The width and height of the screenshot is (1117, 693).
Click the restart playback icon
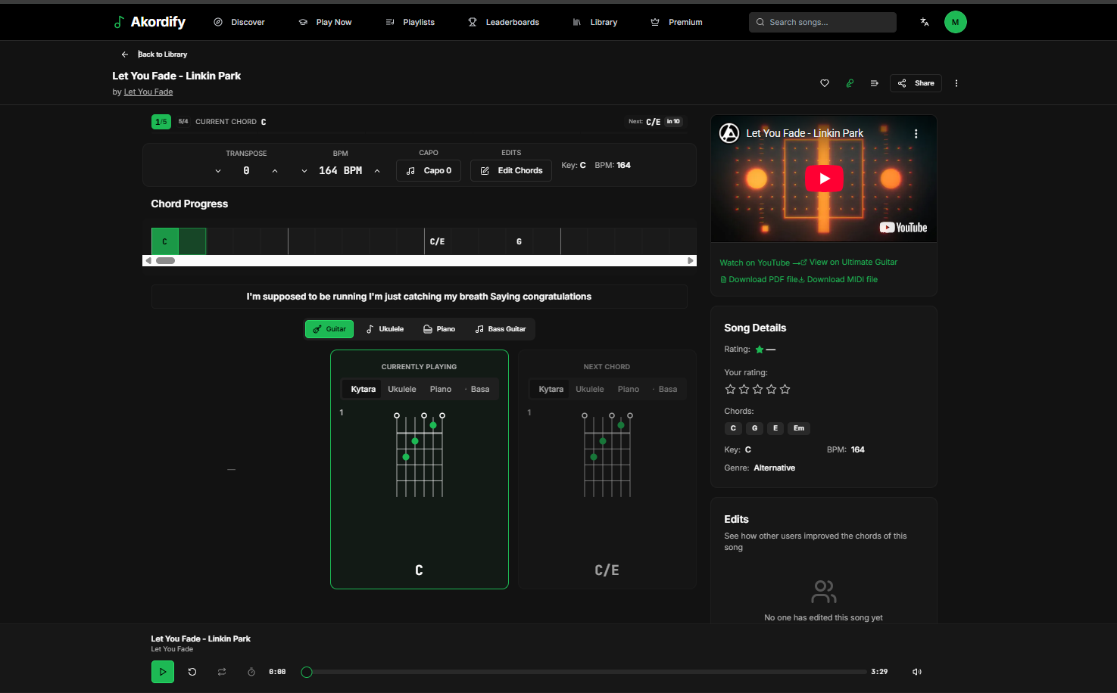192,672
